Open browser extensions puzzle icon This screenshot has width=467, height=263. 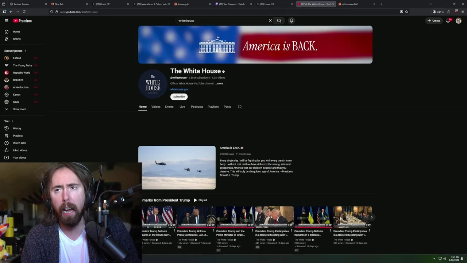pos(449,12)
